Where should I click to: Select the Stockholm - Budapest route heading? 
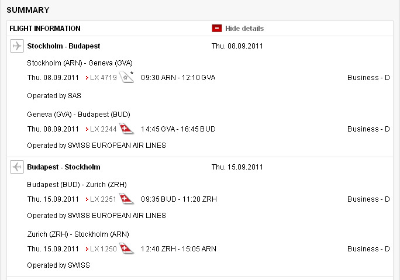tap(64, 46)
